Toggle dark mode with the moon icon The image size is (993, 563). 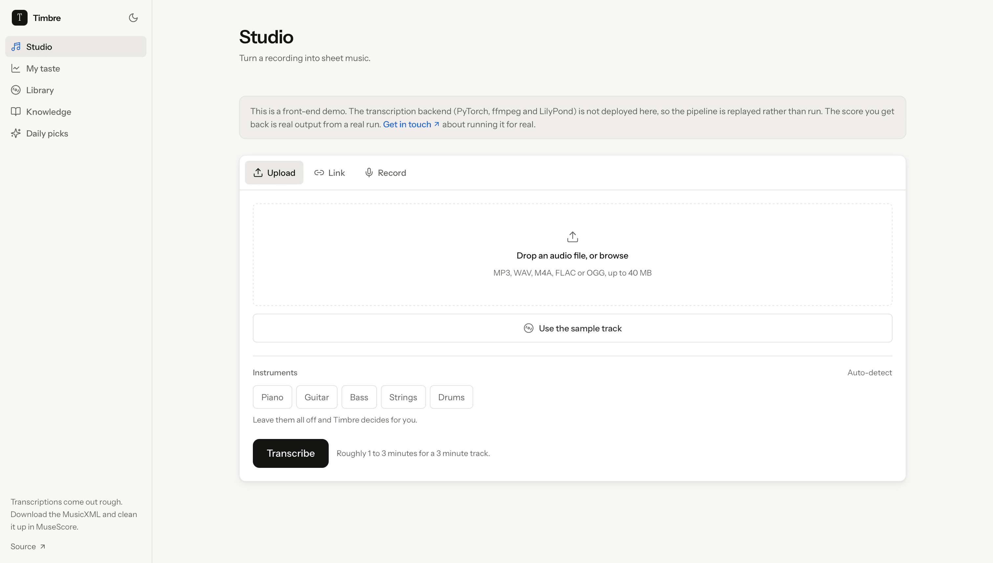coord(133,18)
